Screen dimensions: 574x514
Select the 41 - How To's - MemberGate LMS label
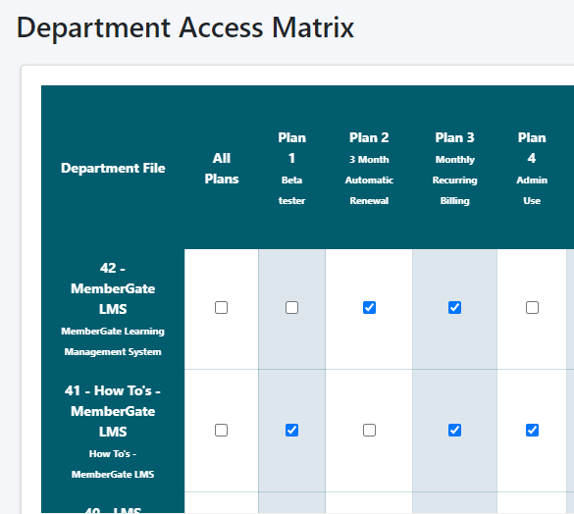point(113,432)
